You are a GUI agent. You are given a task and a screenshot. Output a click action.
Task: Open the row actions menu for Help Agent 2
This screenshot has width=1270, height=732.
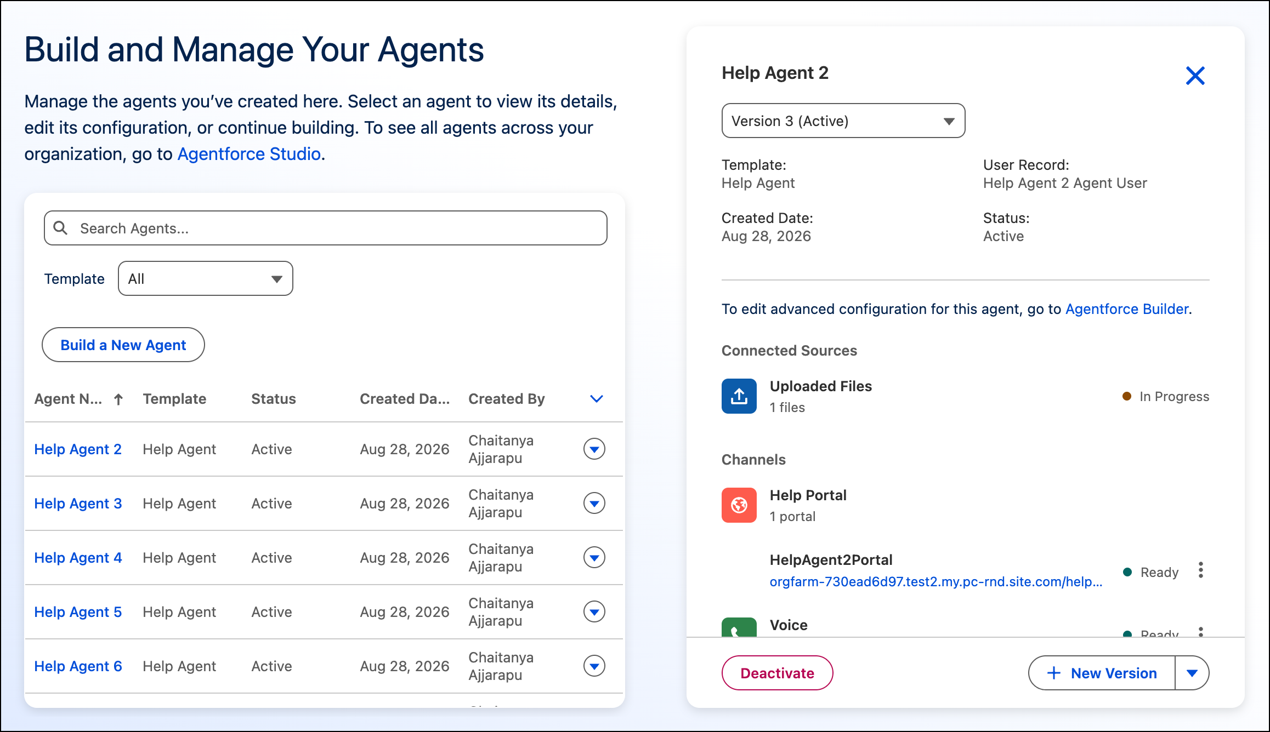point(594,449)
